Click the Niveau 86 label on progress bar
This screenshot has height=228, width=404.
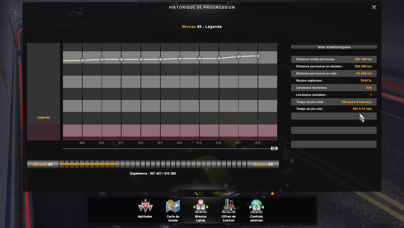point(264,164)
